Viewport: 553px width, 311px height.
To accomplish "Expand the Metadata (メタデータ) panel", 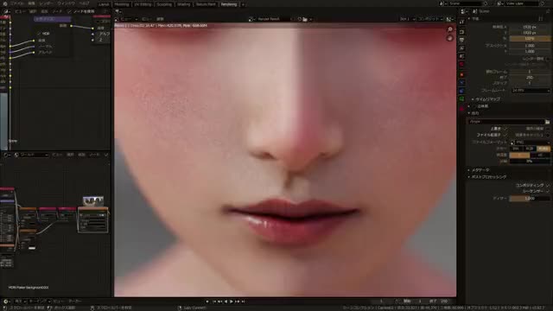I will [480, 170].
